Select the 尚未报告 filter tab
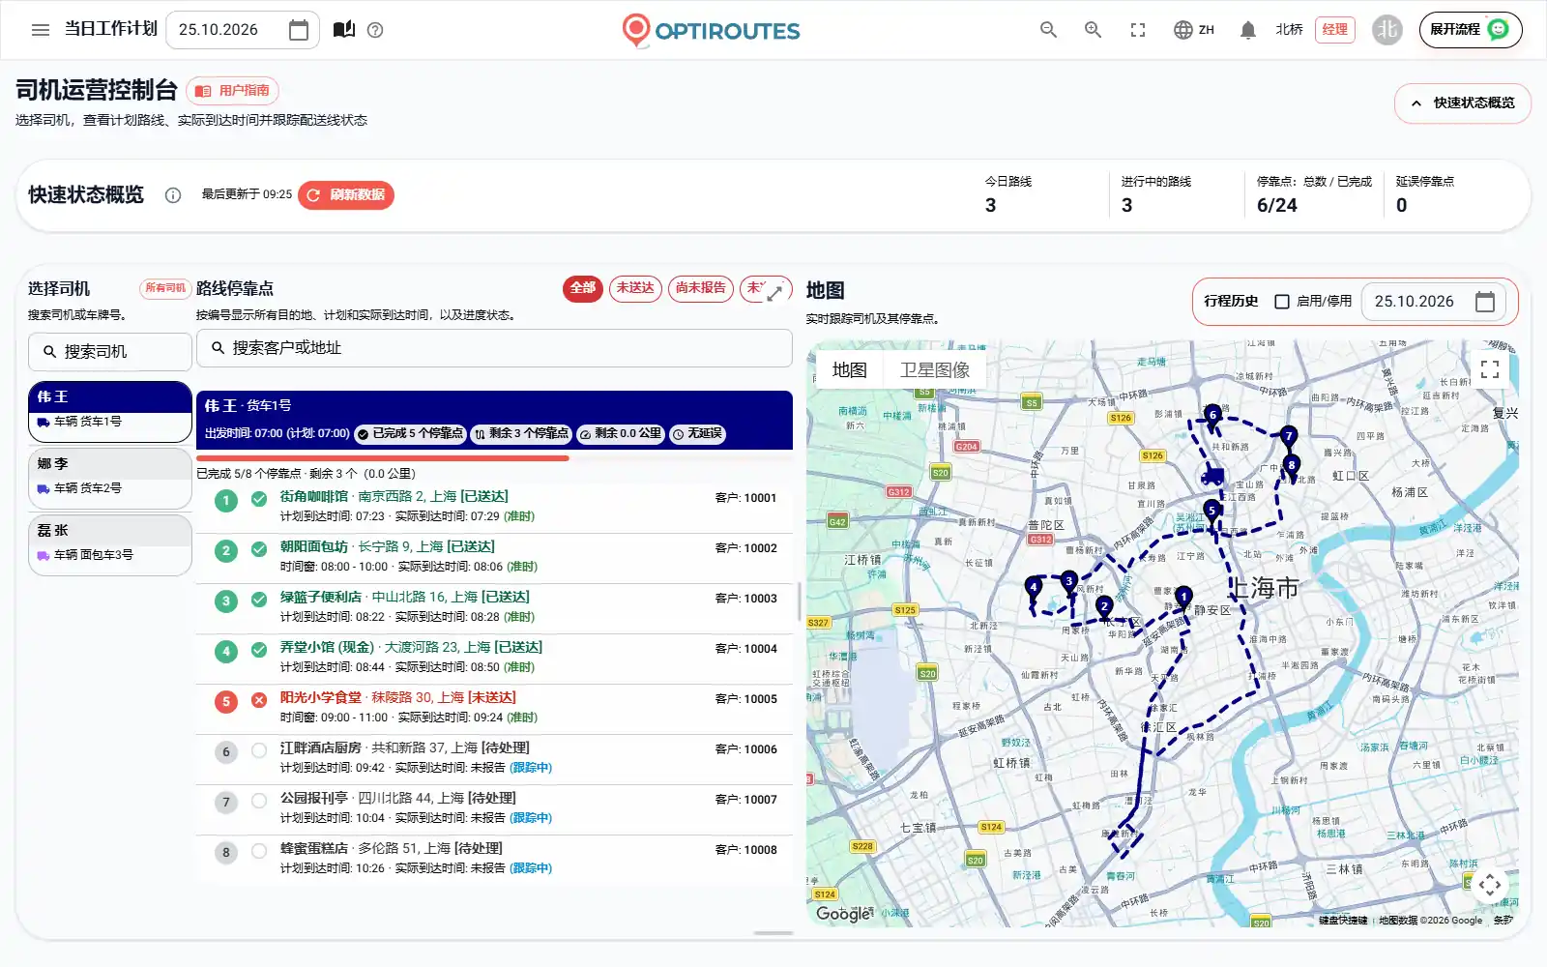The image size is (1547, 967). point(701,288)
